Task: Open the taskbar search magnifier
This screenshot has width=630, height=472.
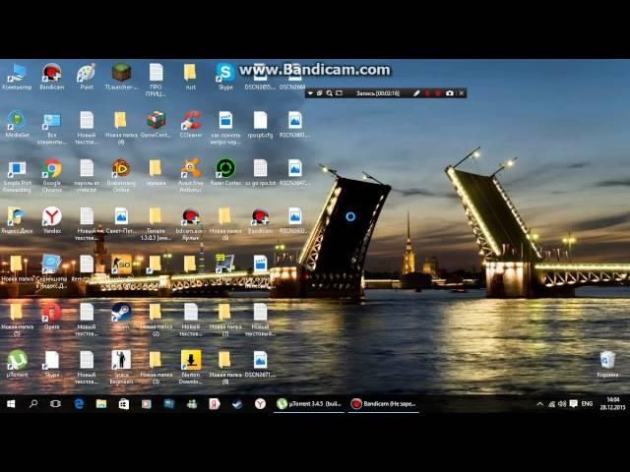Action: [33, 404]
